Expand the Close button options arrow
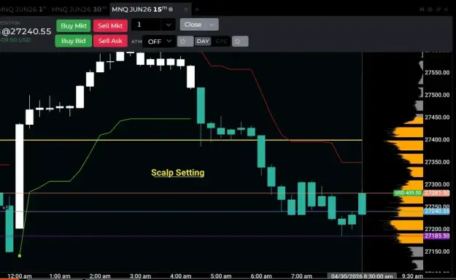456x280 pixels. (212, 25)
